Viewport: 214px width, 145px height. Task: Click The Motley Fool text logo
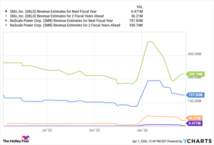[x=12, y=140]
